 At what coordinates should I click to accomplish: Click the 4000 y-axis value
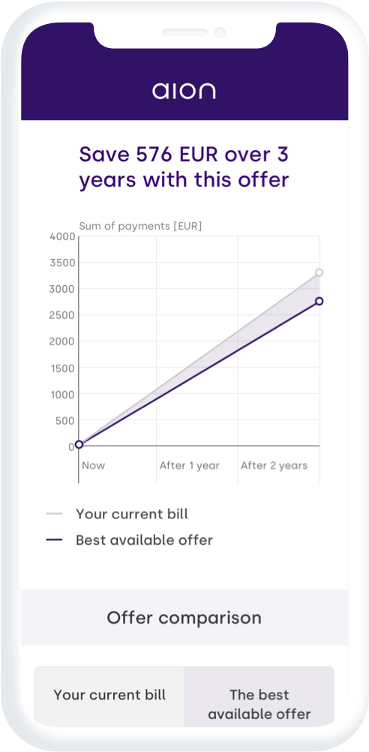pos(62,236)
